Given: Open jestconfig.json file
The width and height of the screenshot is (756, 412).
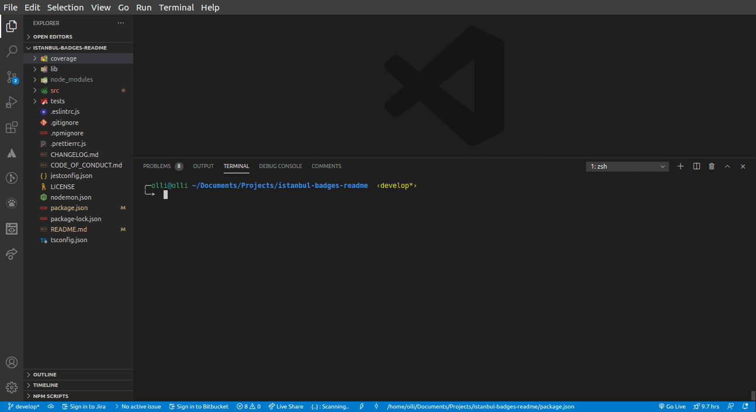Looking at the screenshot, I should (x=78, y=176).
